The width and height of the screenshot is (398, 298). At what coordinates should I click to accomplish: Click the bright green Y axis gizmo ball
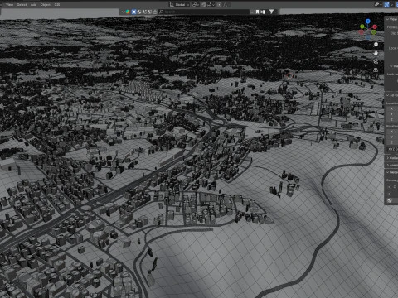(362, 26)
